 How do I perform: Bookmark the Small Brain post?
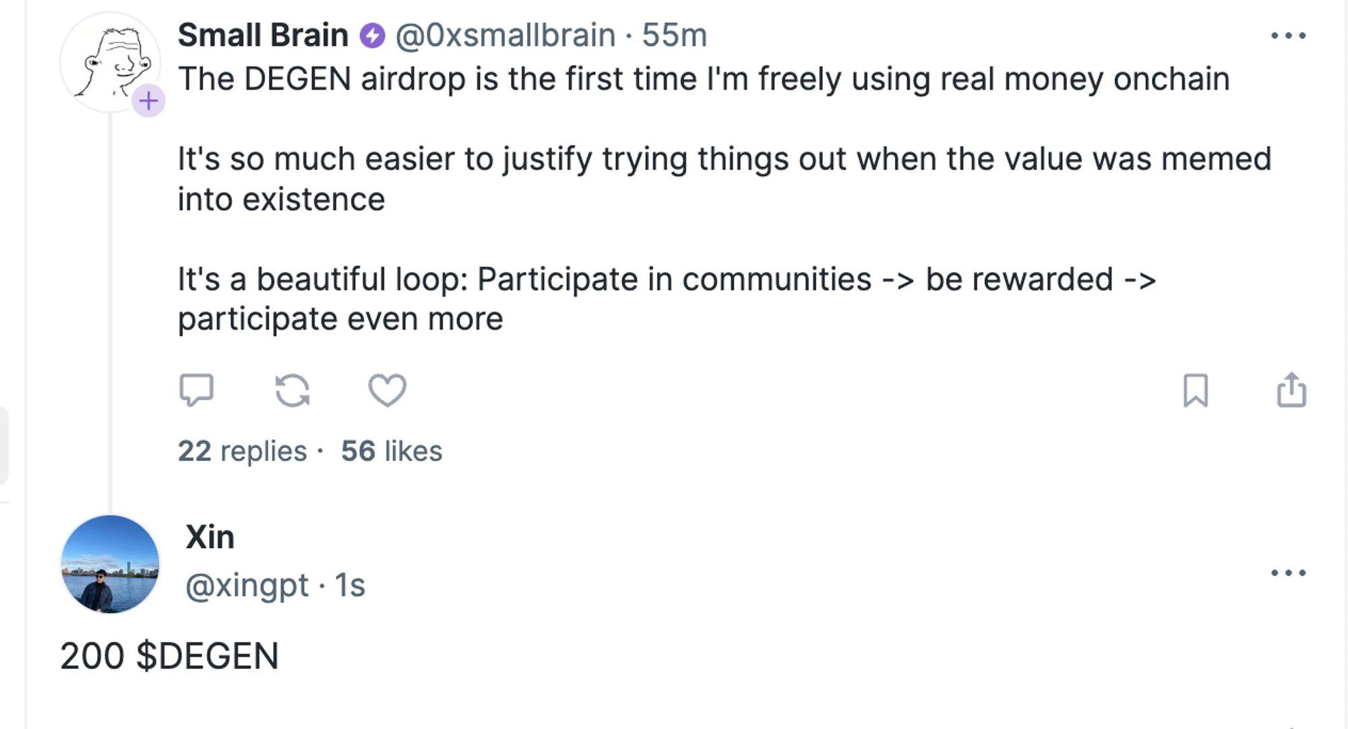(x=1196, y=391)
